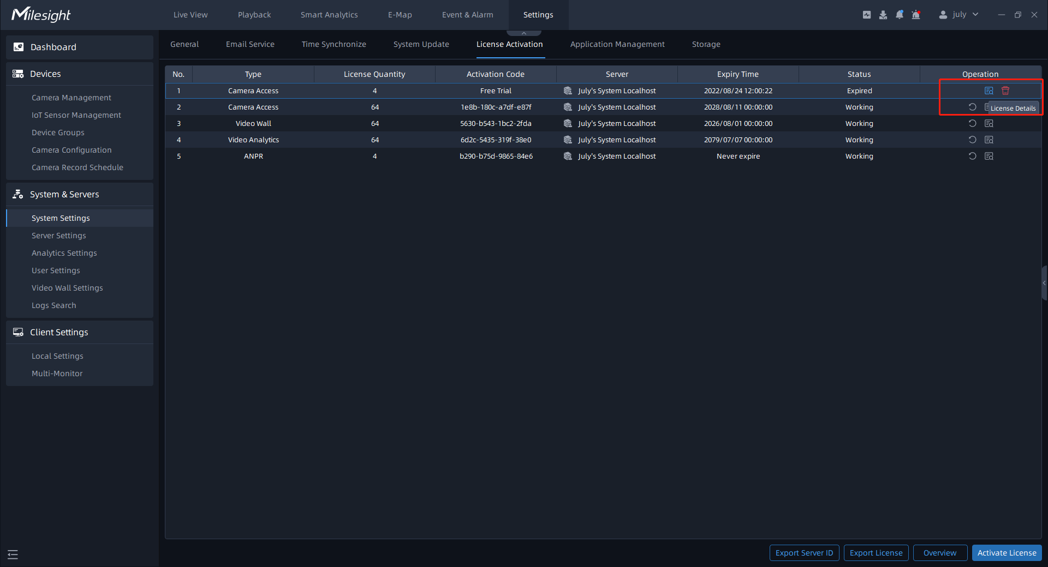This screenshot has height=567, width=1048.
Task: Expand the right edge side panel handle
Action: [x=1044, y=283]
